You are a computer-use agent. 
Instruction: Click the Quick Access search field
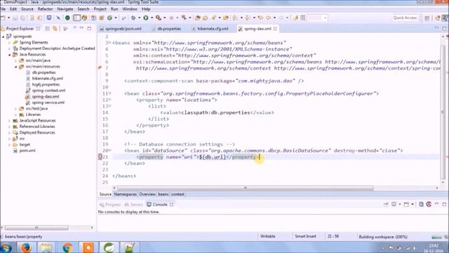click(405, 18)
